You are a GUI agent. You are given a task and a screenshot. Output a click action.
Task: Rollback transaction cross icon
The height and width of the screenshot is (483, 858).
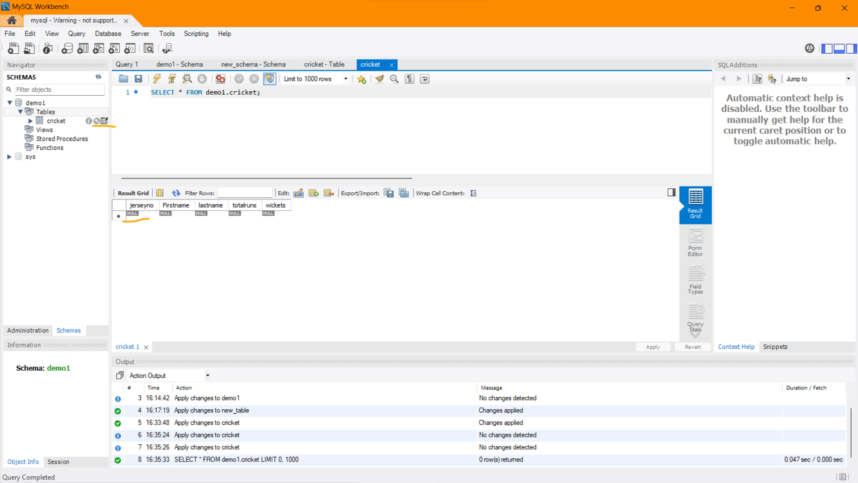(254, 79)
